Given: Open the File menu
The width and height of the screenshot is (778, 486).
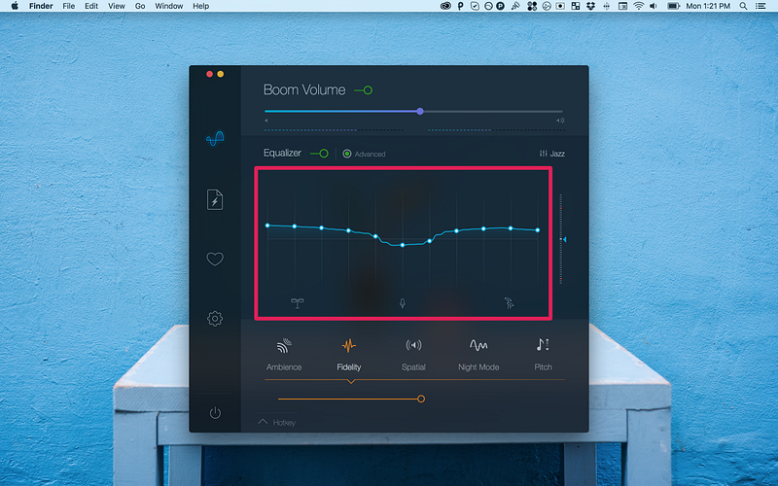Looking at the screenshot, I should click(x=68, y=6).
